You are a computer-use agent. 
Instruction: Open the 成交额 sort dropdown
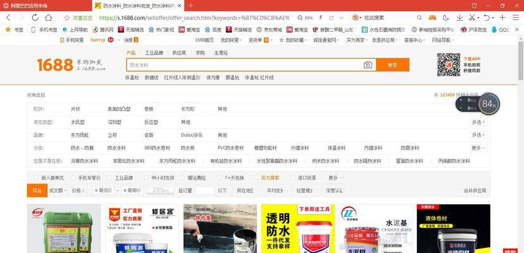tap(58, 190)
